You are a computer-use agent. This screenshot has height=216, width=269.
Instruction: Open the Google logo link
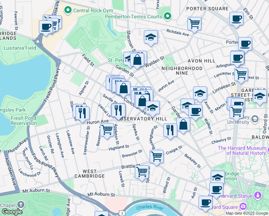click(x=12, y=212)
